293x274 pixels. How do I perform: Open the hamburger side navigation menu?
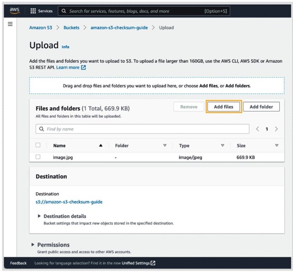pos(10,24)
